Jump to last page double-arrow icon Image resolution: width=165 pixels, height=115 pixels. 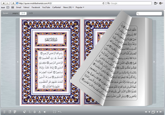161,112
